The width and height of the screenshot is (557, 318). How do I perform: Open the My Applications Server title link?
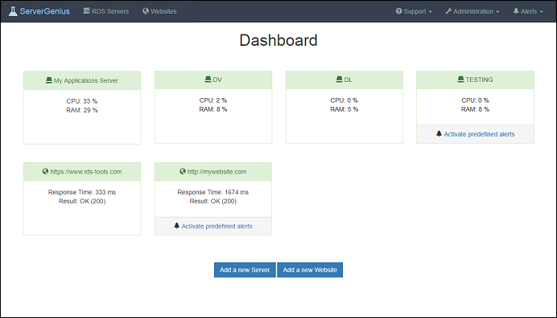[x=86, y=80]
